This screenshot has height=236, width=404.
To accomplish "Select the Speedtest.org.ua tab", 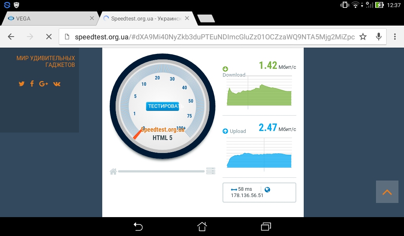I will [x=146, y=18].
